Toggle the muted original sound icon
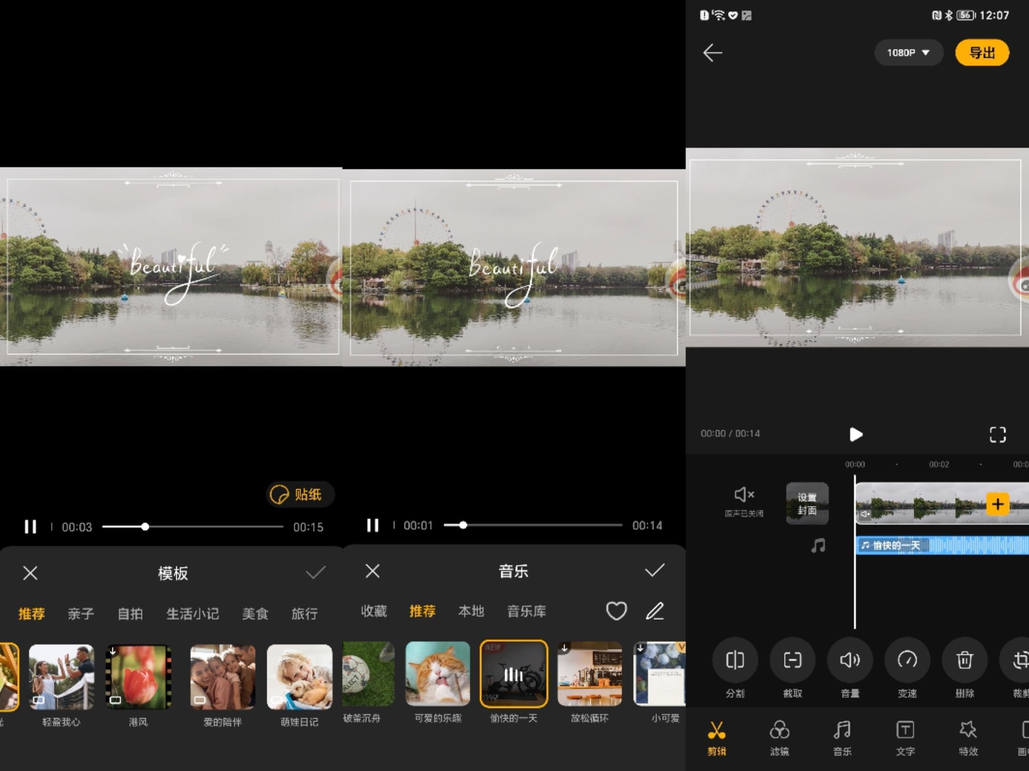Screen dimensions: 1029x771 coord(744,495)
